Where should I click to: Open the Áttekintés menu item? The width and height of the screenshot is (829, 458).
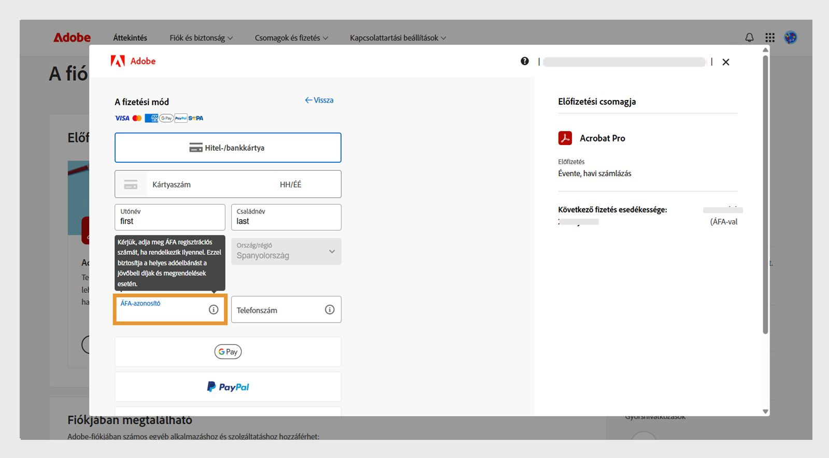click(130, 38)
